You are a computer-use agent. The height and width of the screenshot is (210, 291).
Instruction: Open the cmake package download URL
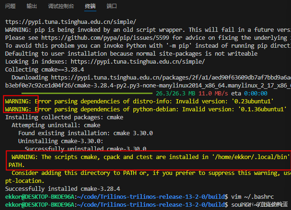click(171, 78)
